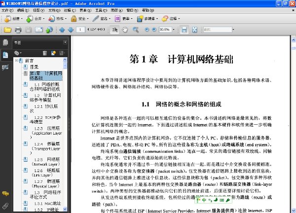Select bookmark 1.2.1 协议层次
Viewport: 296px width, 213px height.
(44, 108)
